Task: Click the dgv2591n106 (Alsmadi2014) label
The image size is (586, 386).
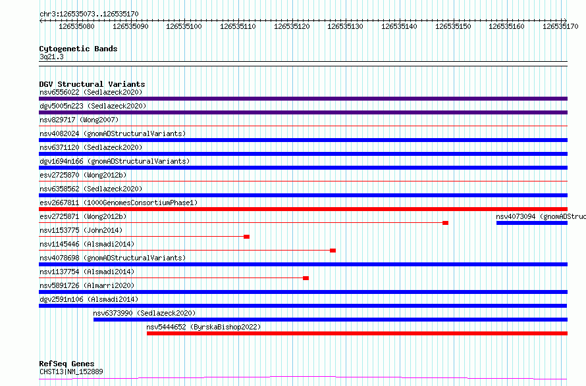Action: (89, 299)
